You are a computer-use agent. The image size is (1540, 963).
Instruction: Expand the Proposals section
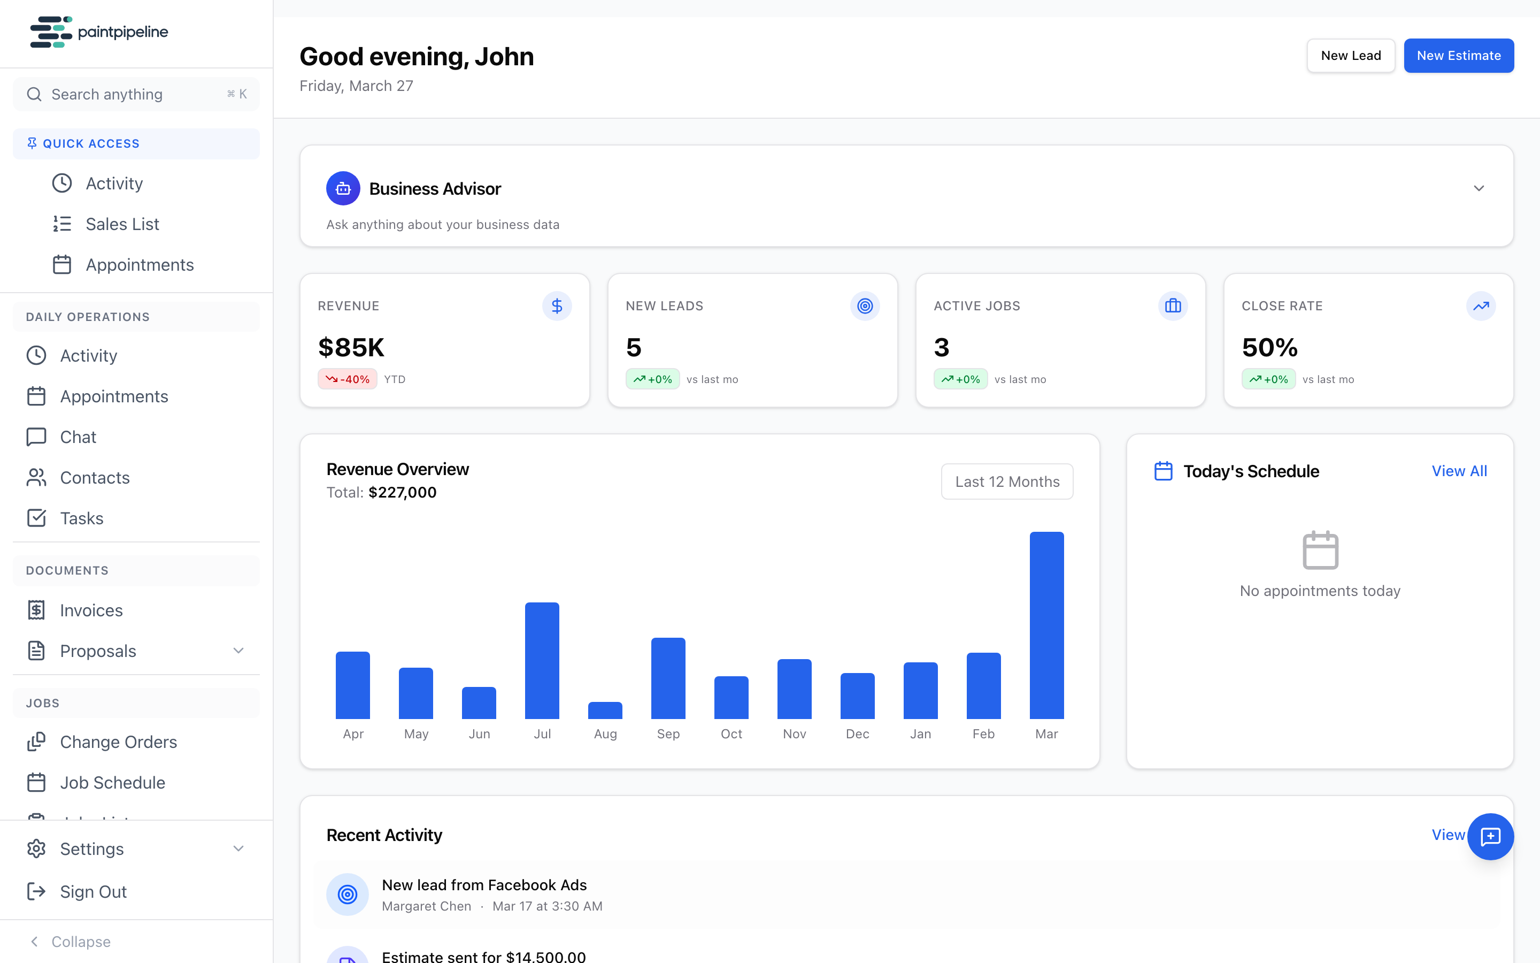click(x=238, y=650)
